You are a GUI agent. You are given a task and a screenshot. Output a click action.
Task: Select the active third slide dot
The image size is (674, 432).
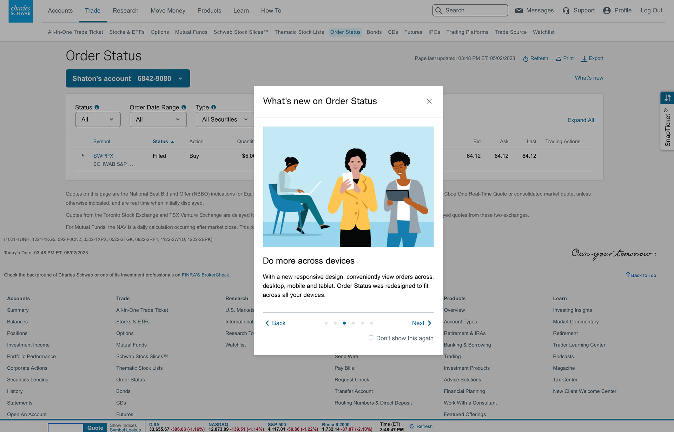pyautogui.click(x=344, y=323)
